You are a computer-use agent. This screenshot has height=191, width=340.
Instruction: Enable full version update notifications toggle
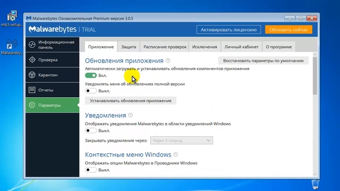tap(91, 91)
